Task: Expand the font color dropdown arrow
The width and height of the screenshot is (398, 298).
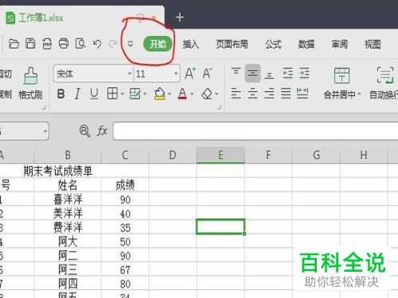Action: 192,94
